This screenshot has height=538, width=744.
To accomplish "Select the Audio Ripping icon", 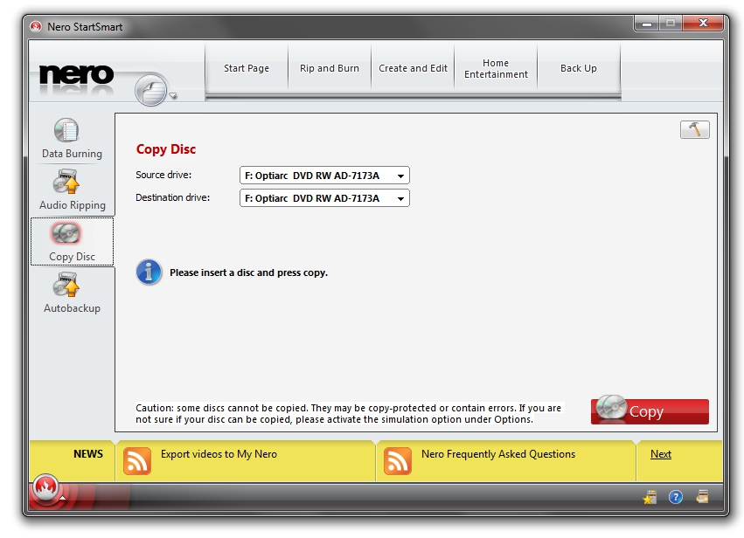I will (x=66, y=182).
